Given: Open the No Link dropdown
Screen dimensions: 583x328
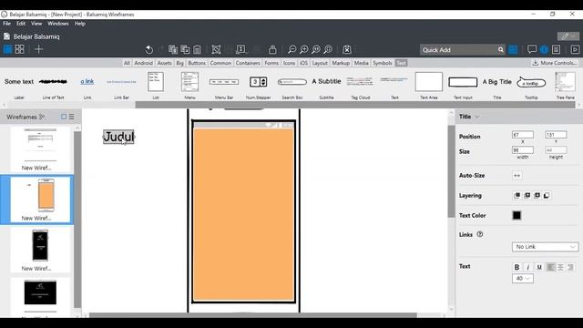Looking at the screenshot, I should click(545, 247).
